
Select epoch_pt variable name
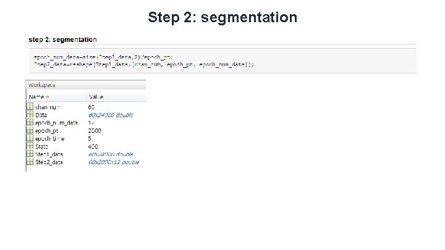46,131
